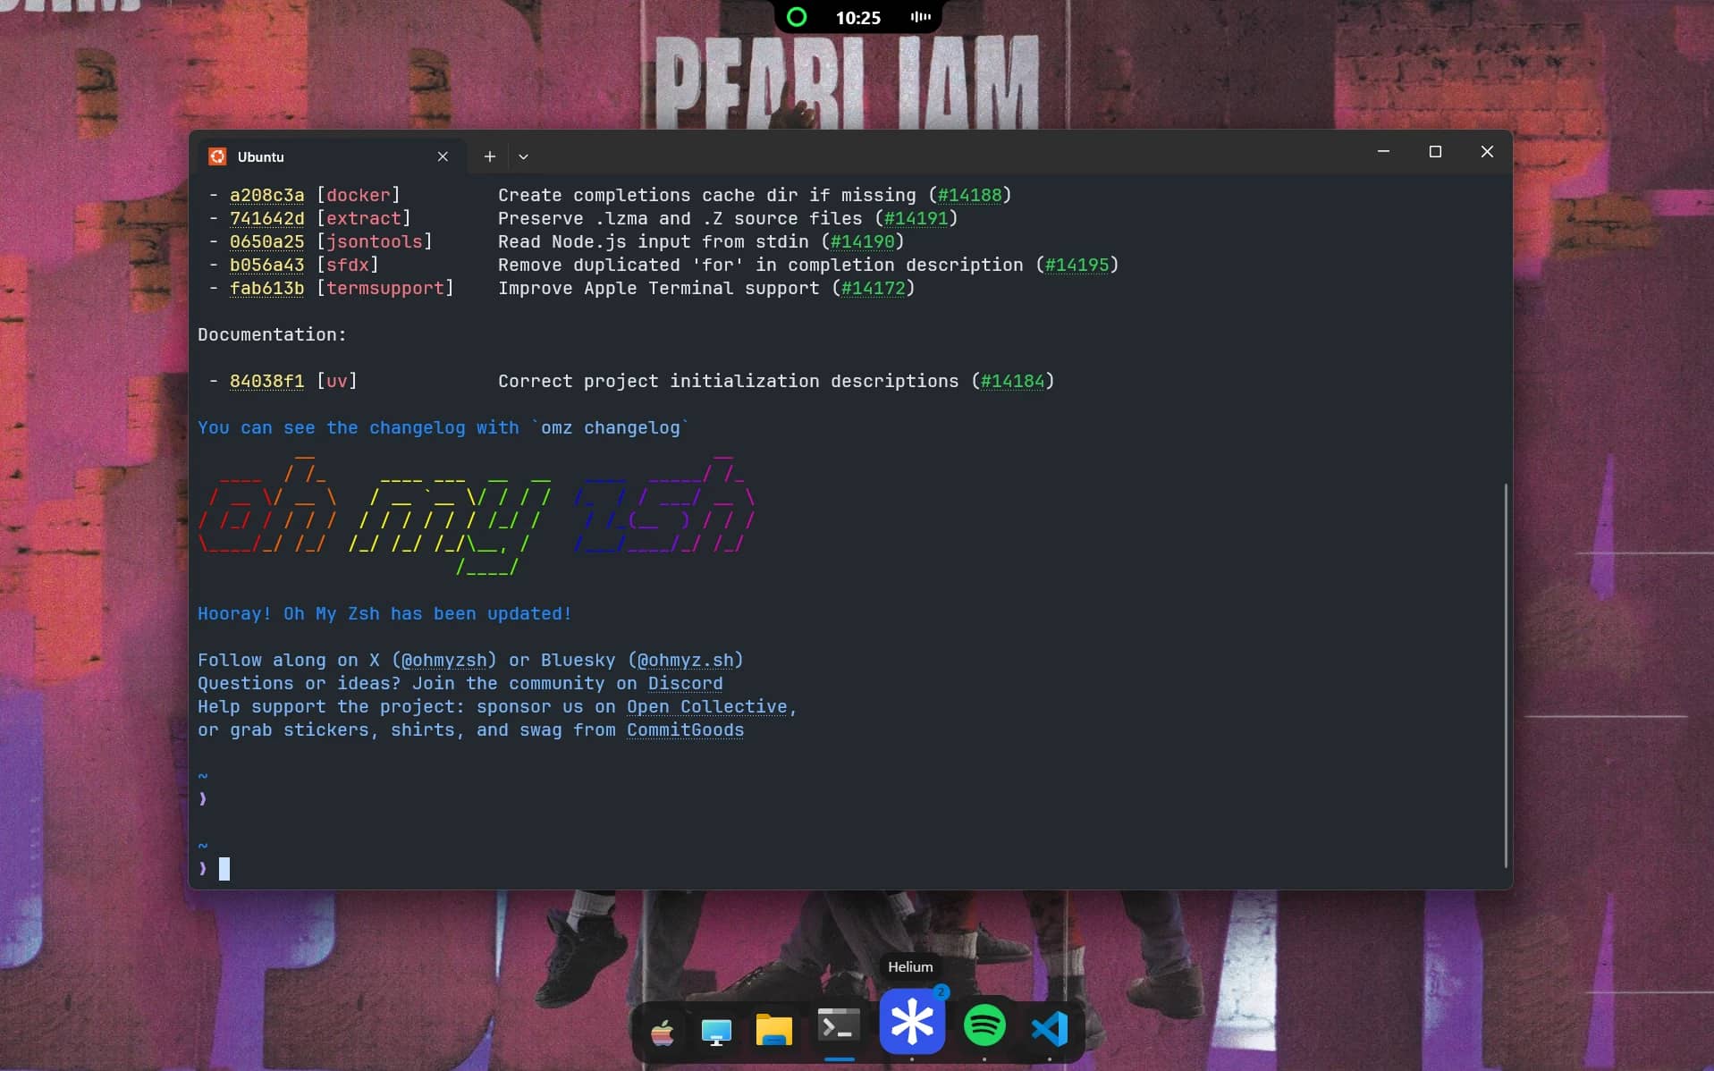Open the Discord community link
This screenshot has width=1714, height=1071.
point(685,683)
